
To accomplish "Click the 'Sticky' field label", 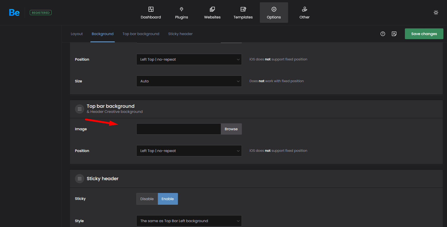I will click(80, 199).
